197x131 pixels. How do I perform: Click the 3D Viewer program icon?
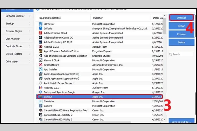click(40, 24)
